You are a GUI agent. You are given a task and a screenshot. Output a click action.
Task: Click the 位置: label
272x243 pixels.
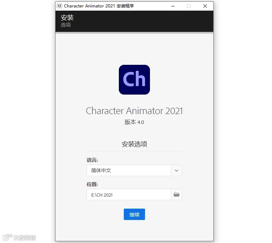(92, 184)
